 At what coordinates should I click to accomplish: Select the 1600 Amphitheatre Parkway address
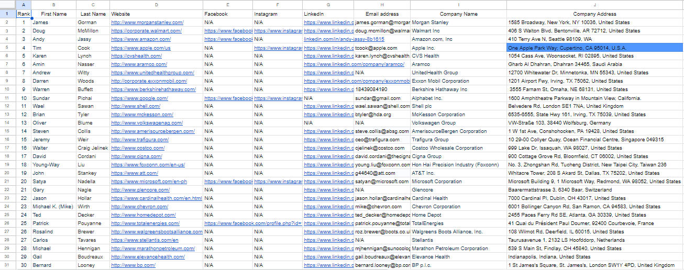[594, 98]
